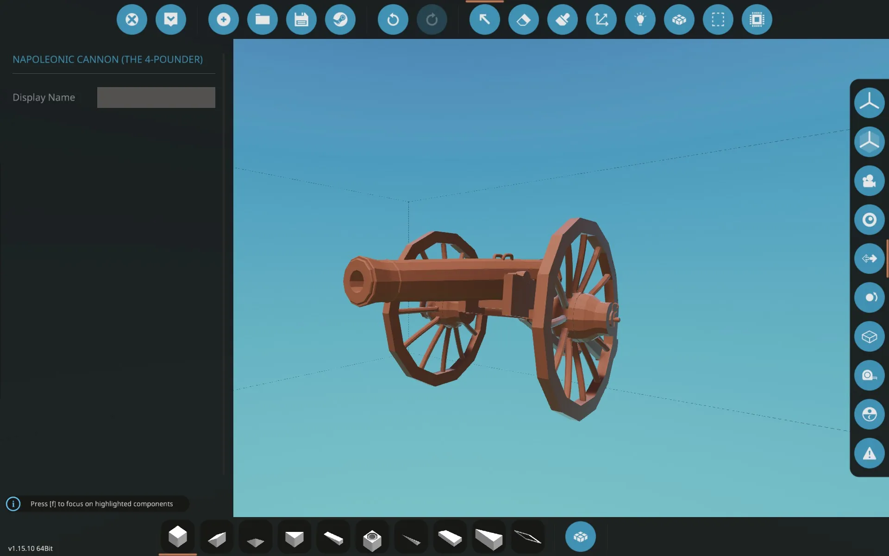Screen dimensions: 889x556
Task: Expand the component inventory button at the bottom
Action: [x=580, y=537]
